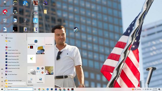Open the taskbar clock and date
This screenshot has height=91, width=162.
(155, 89)
